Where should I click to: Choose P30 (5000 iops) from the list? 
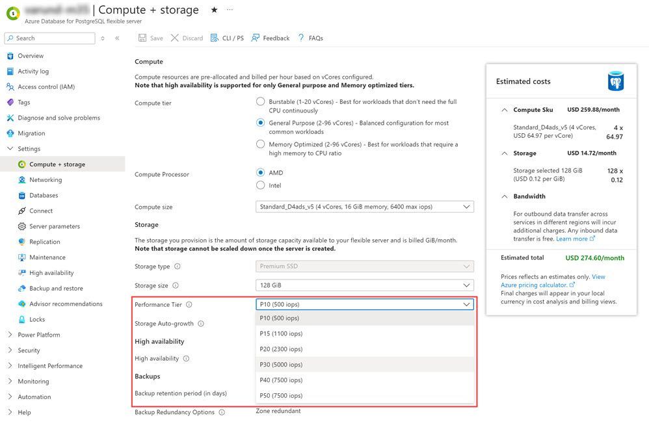tap(281, 365)
